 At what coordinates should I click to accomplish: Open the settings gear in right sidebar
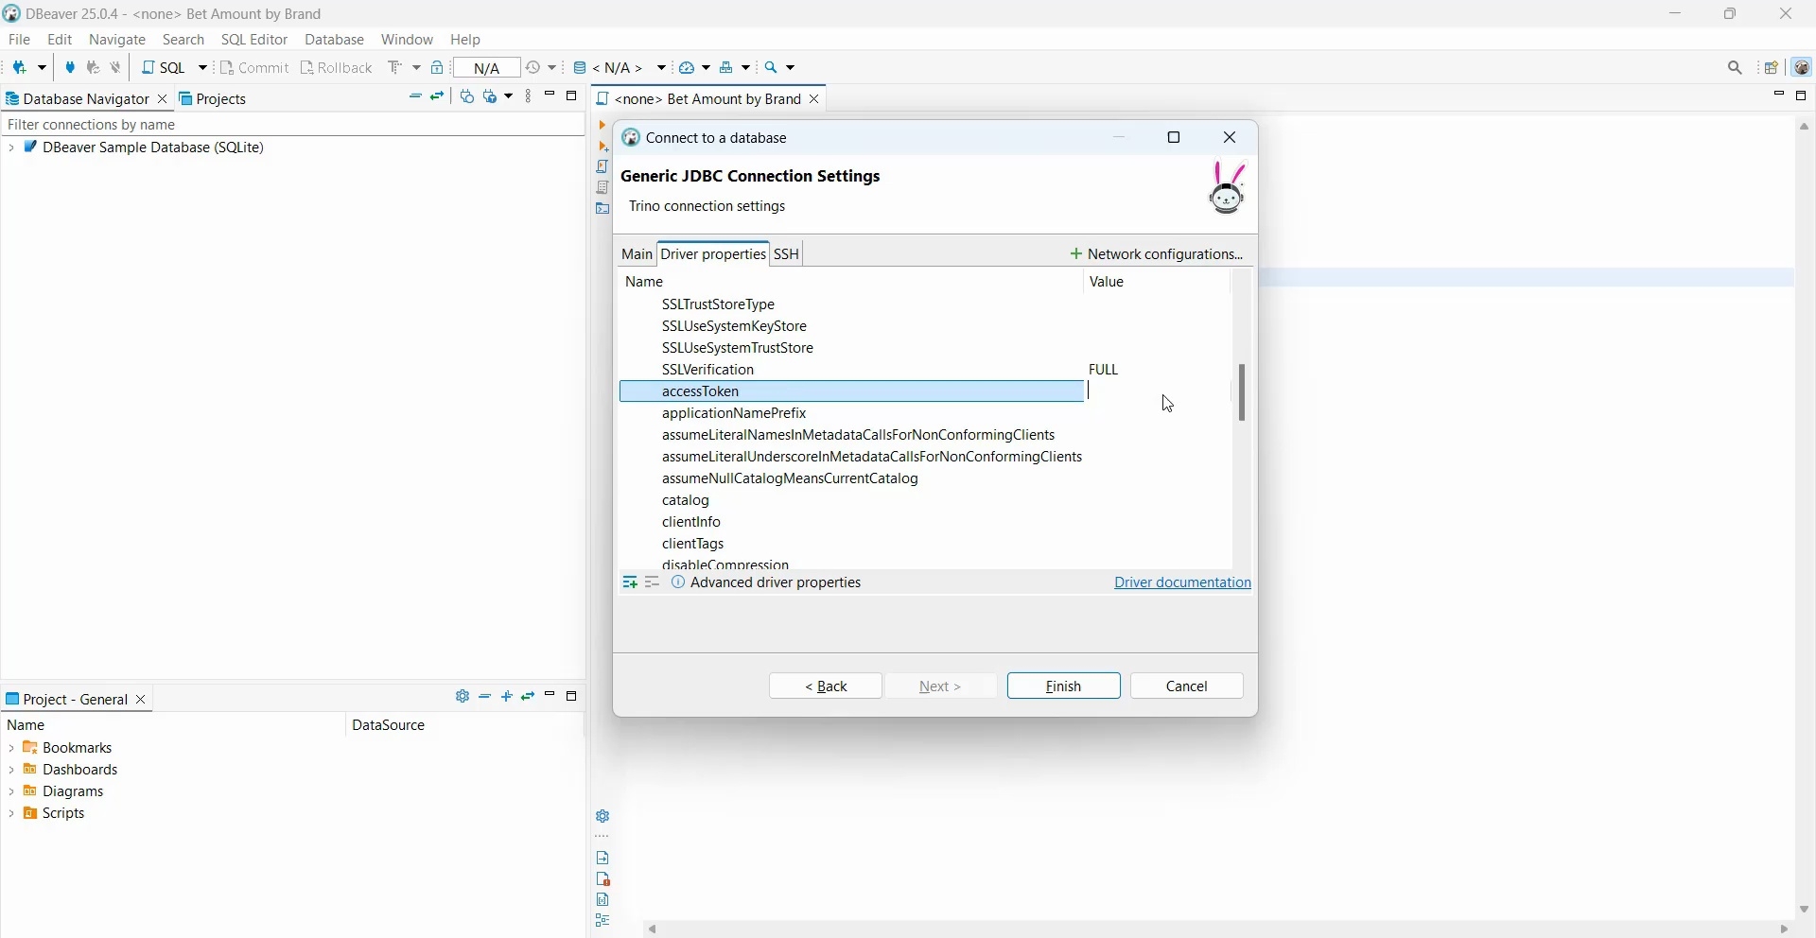click(x=603, y=815)
